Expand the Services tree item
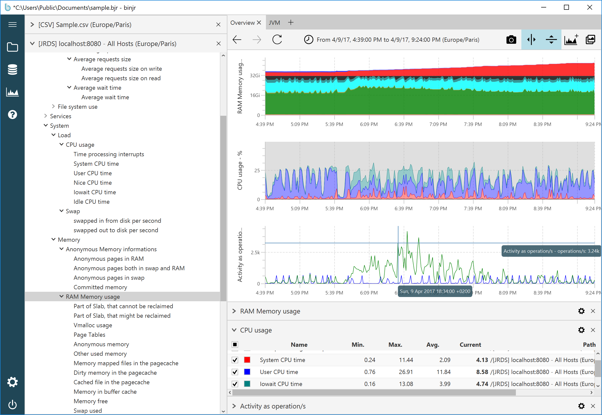The image size is (602, 415). (46, 116)
